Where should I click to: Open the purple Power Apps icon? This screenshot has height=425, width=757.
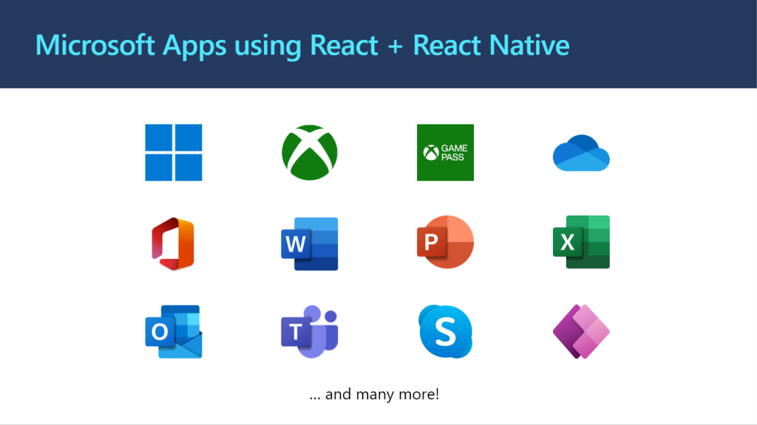[581, 331]
